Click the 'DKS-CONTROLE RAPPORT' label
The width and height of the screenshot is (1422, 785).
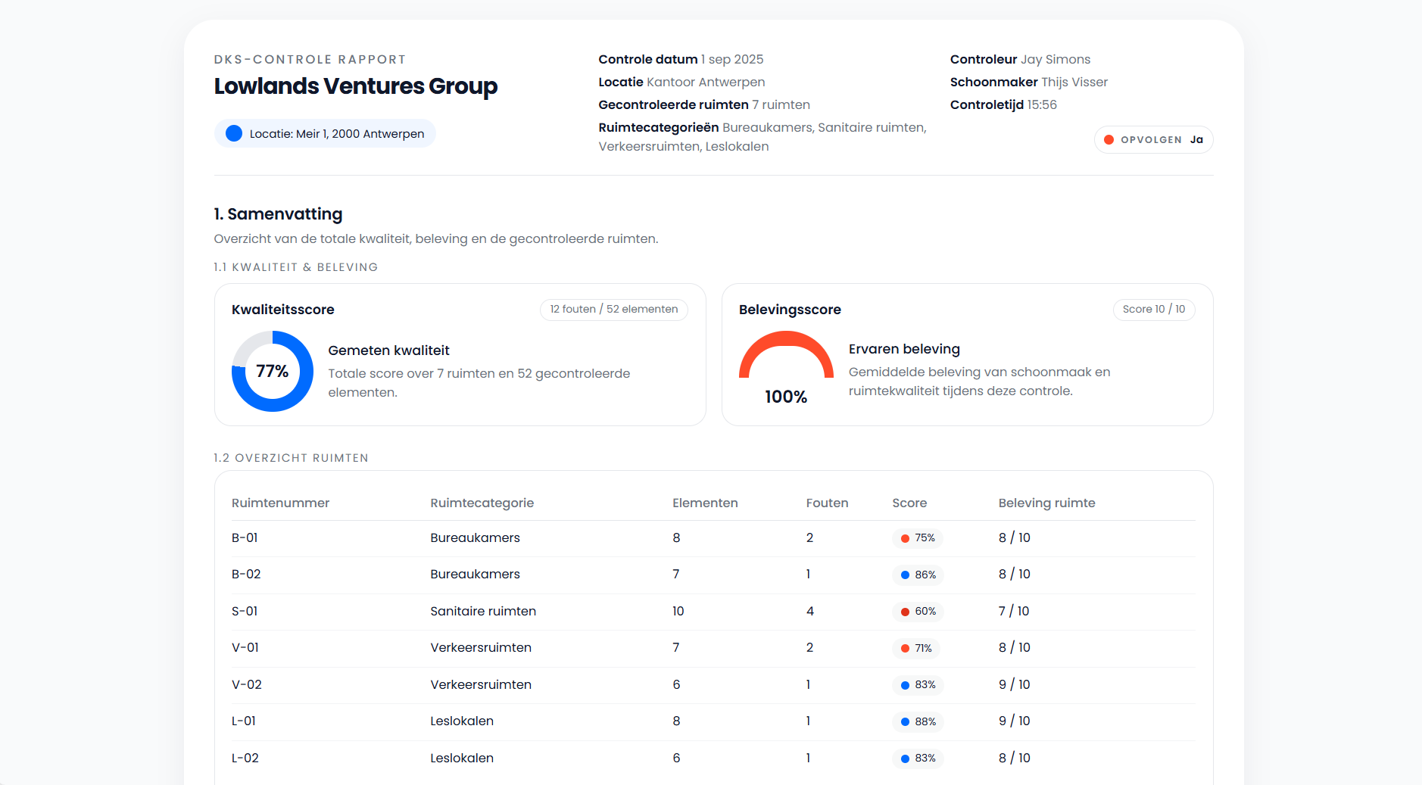tap(310, 59)
